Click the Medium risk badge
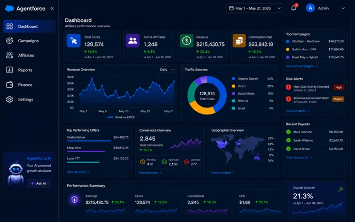 pos(338,99)
